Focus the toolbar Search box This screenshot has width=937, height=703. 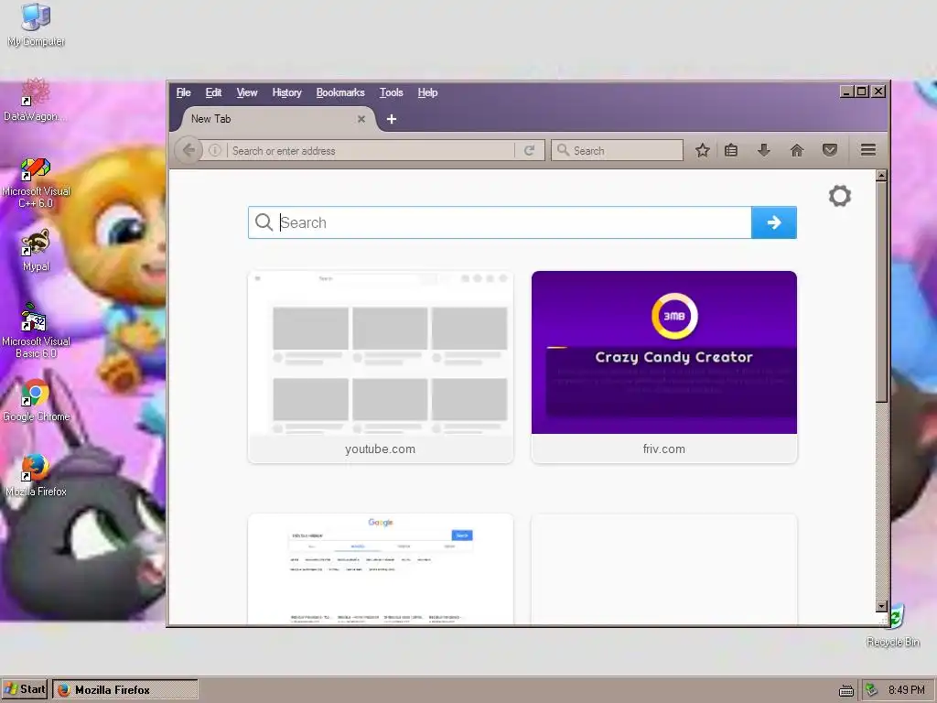point(618,150)
